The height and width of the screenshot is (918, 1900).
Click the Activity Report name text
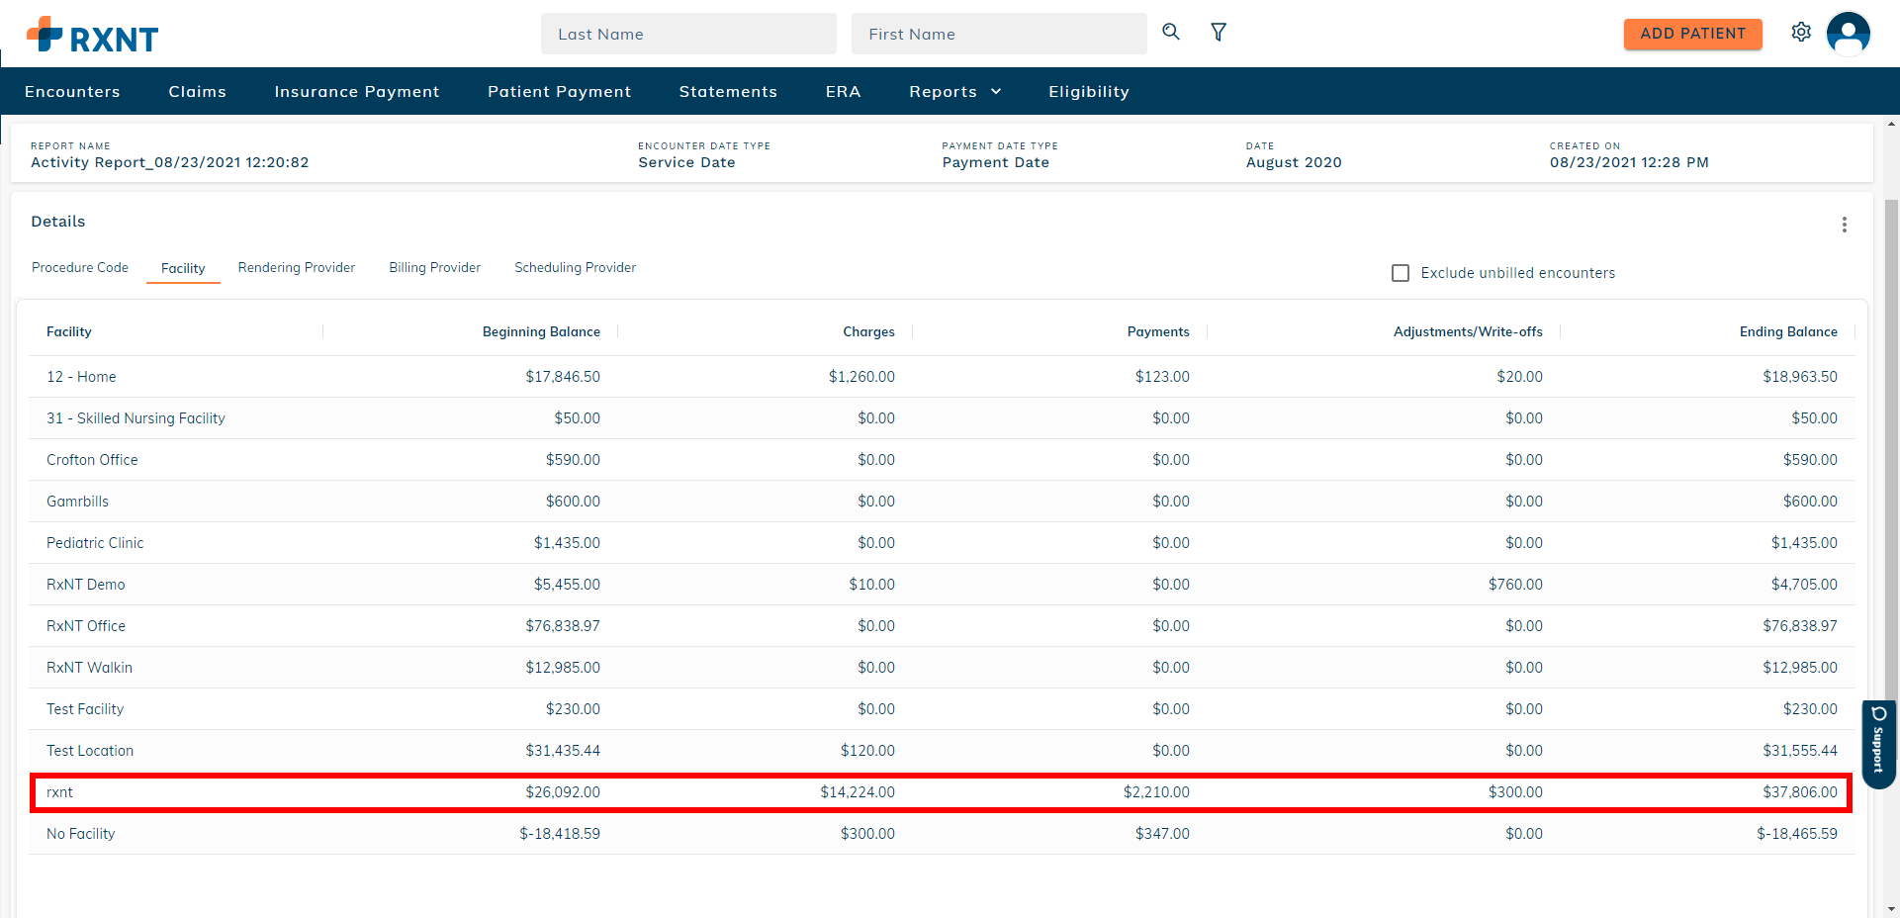169,162
